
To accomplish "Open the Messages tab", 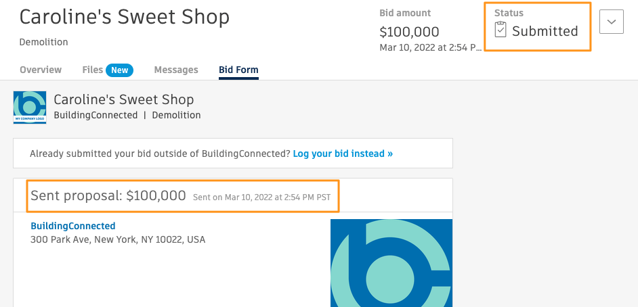I will [x=176, y=70].
